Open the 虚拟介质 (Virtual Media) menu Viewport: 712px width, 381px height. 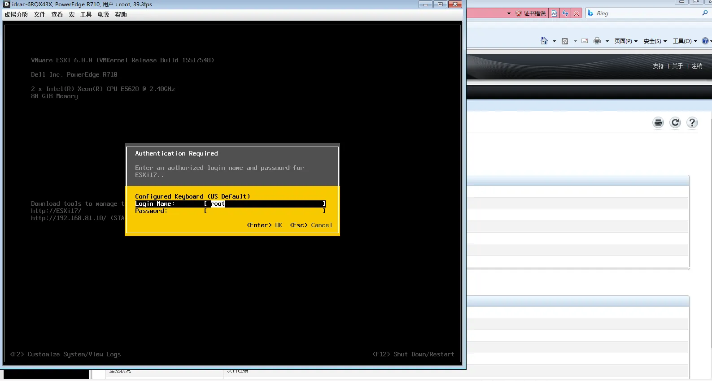pos(16,14)
